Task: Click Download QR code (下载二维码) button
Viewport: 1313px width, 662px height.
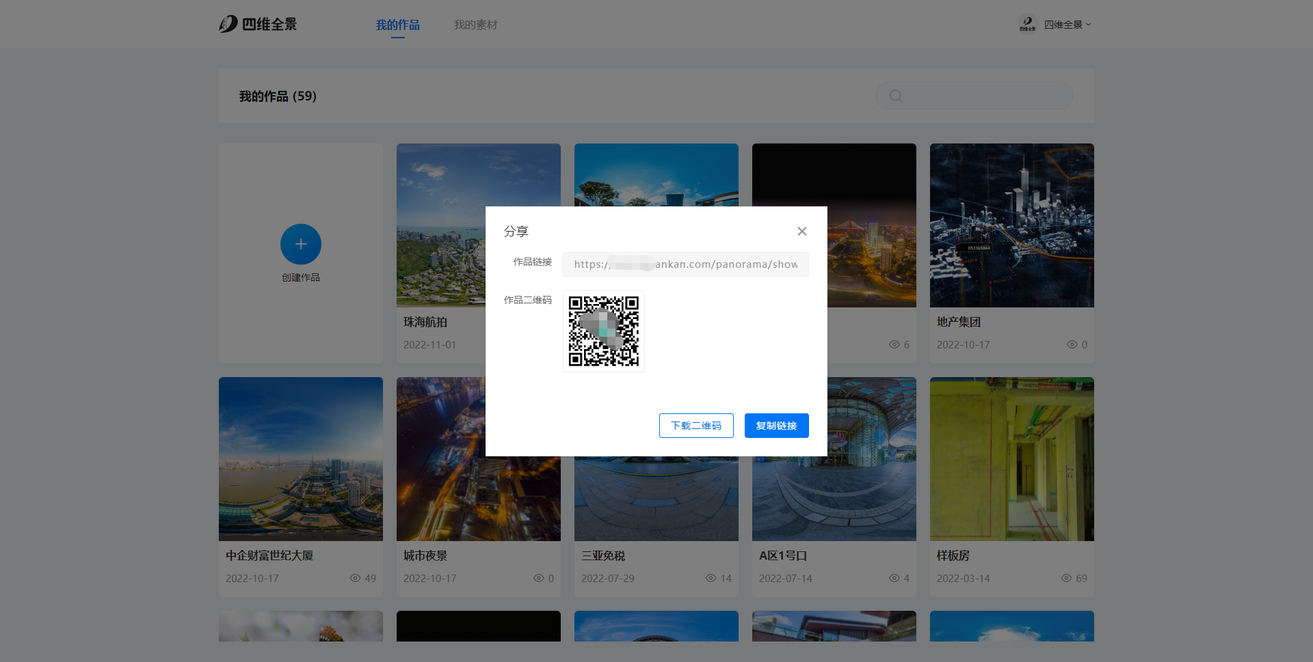Action: [696, 426]
